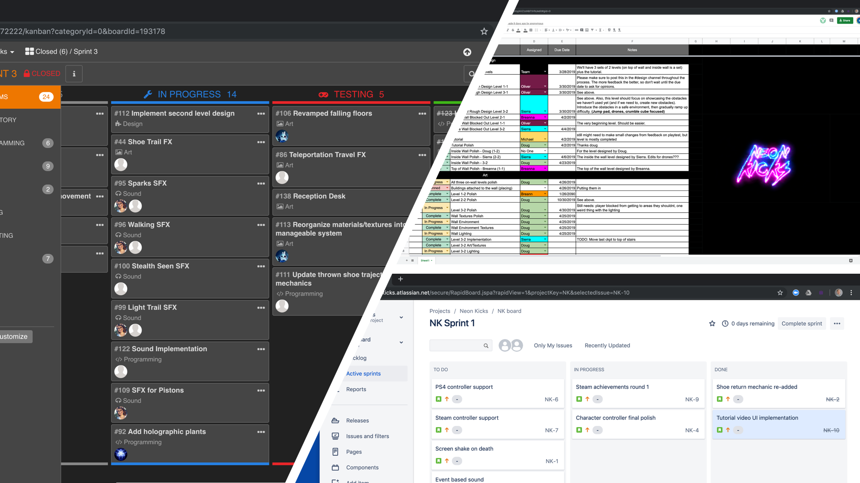Toggle the Only My Issues quick filter
Image resolution: width=860 pixels, height=483 pixels.
[x=553, y=345]
